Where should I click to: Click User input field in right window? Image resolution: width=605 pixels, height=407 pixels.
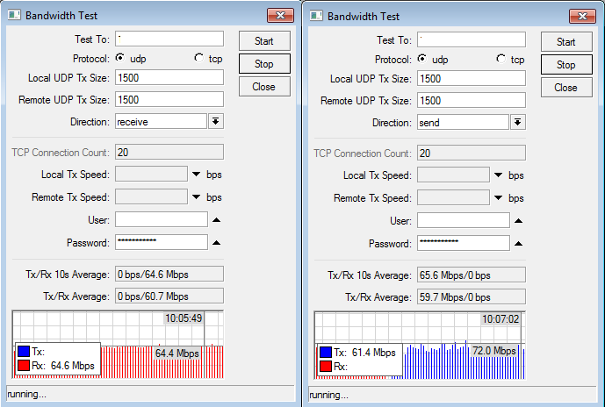464,220
